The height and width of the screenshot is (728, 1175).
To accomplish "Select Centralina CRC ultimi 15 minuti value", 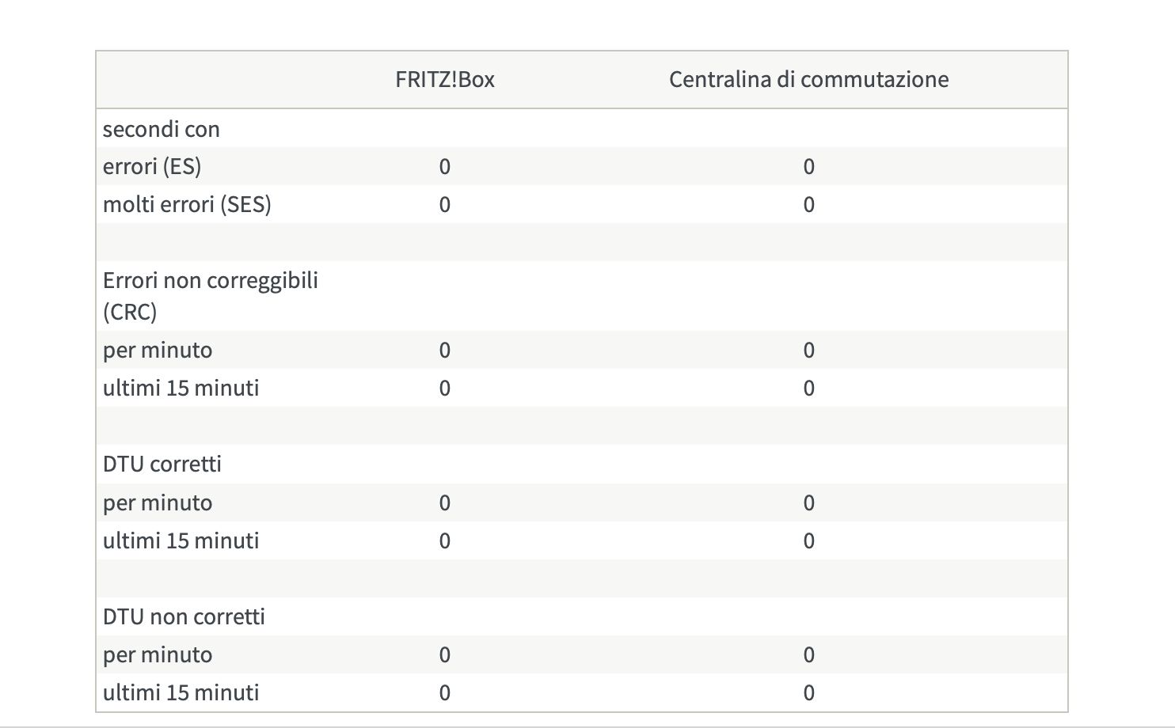I will point(808,388).
